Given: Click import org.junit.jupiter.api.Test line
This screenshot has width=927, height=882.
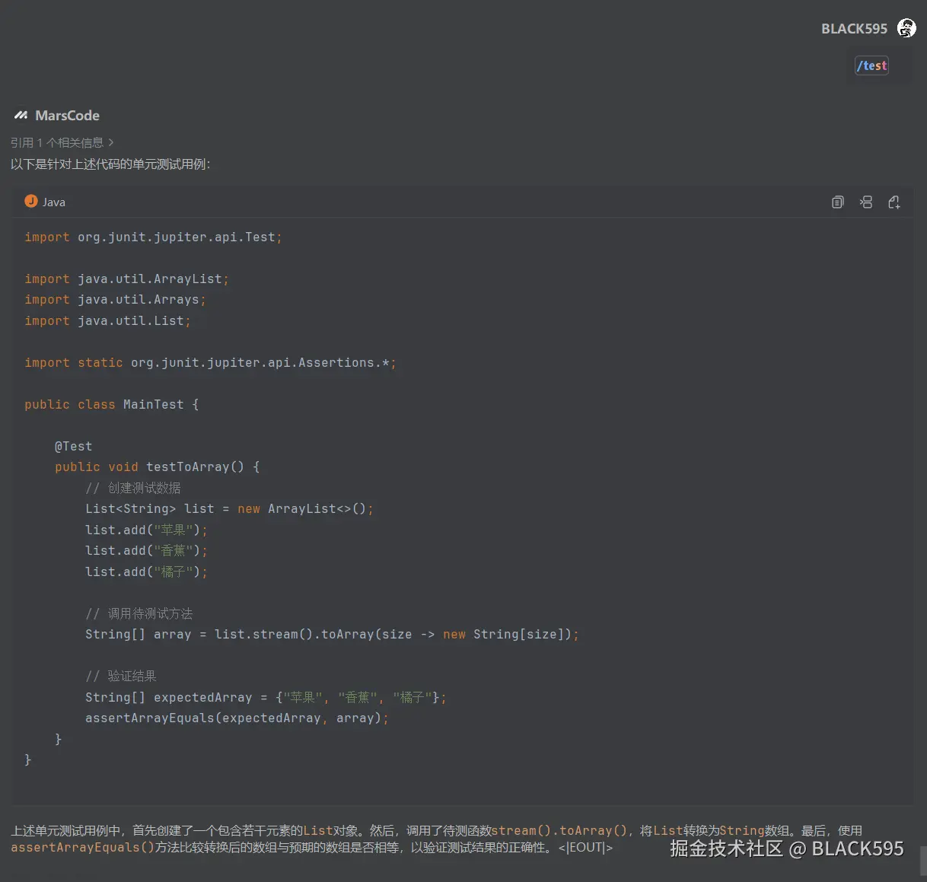Looking at the screenshot, I should [x=153, y=237].
